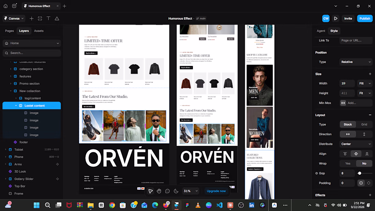Open the Distribute Center dropdown
The width and height of the screenshot is (375, 211).
point(356,144)
